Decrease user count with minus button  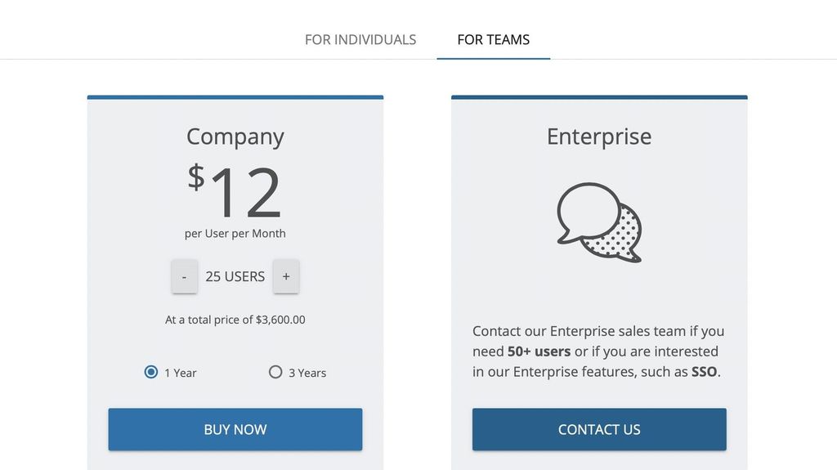(x=184, y=276)
